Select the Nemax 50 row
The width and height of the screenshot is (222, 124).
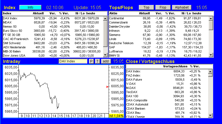(53, 27)
